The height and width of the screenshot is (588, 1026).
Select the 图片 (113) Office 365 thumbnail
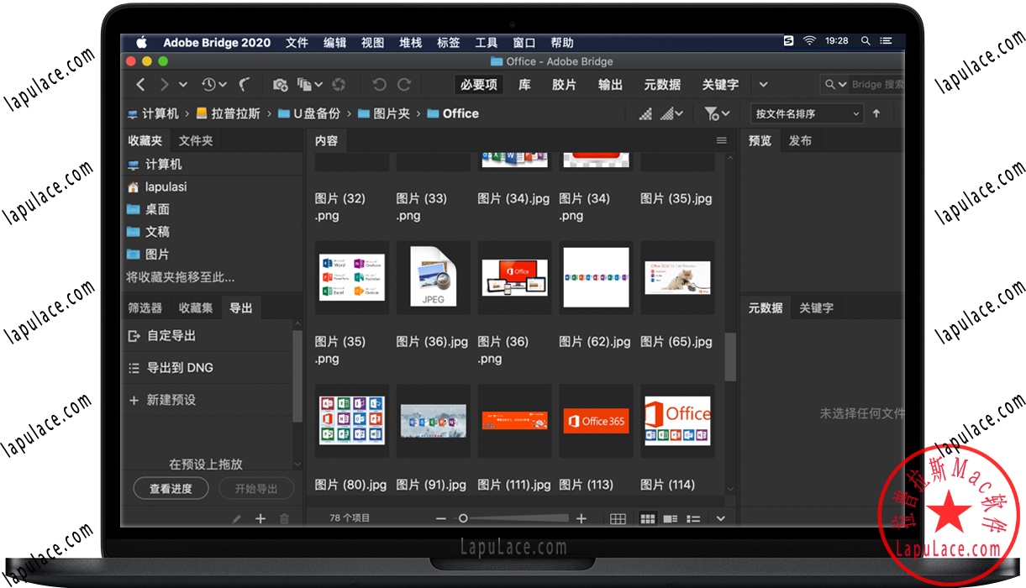596,420
